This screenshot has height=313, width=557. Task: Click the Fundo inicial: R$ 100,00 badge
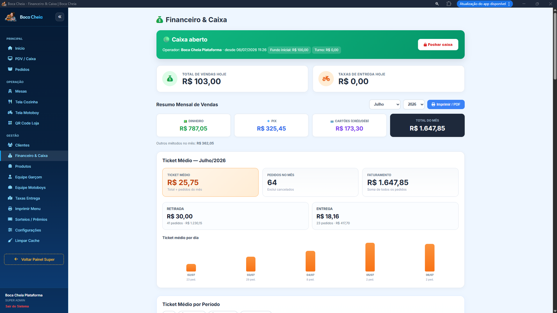point(289,50)
